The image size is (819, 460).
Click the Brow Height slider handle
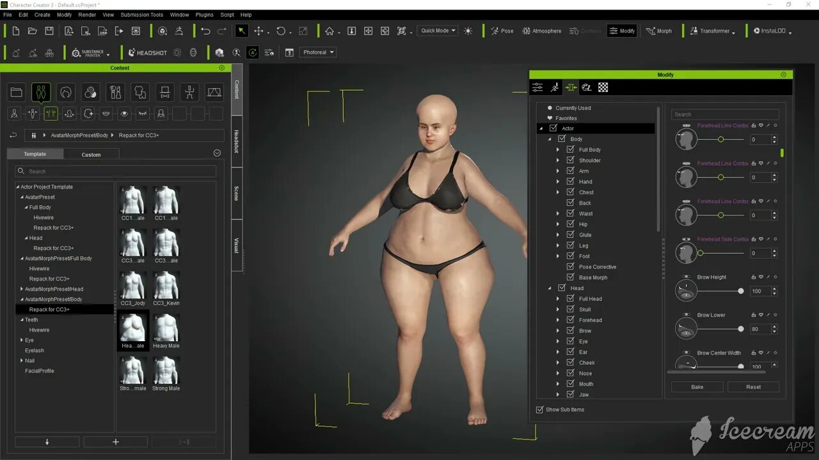(x=741, y=291)
